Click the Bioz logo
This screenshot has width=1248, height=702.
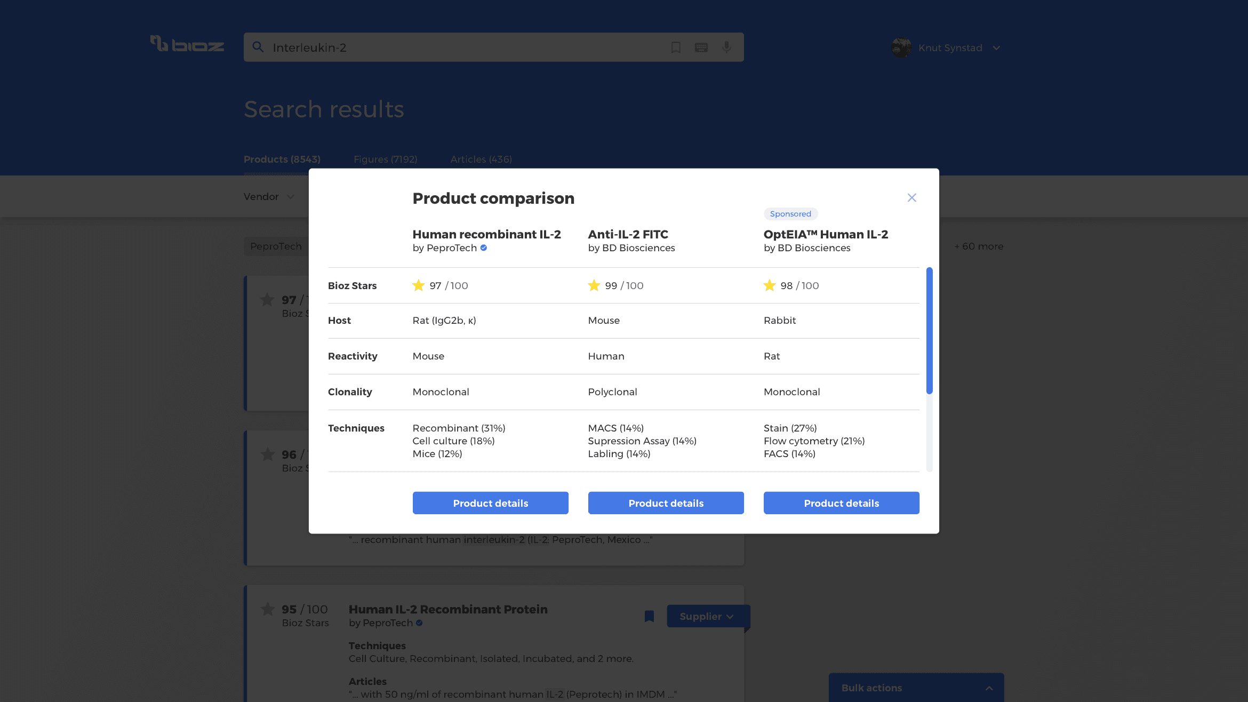coord(187,45)
